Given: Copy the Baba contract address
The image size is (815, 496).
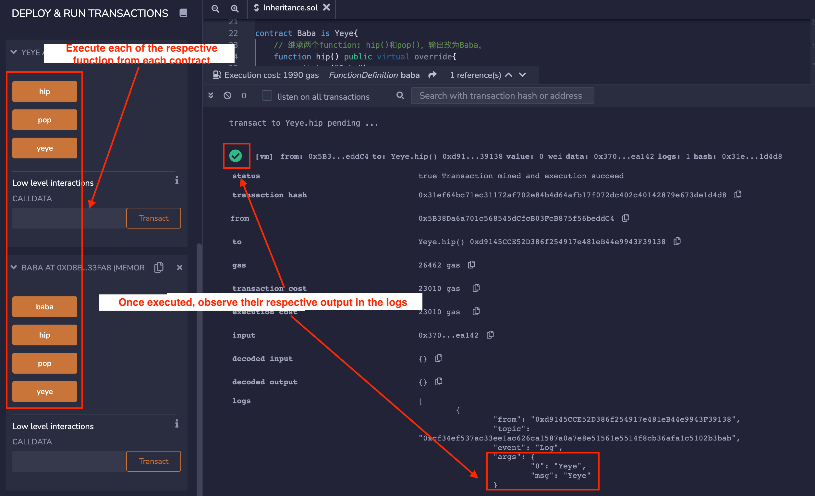Looking at the screenshot, I should (159, 267).
